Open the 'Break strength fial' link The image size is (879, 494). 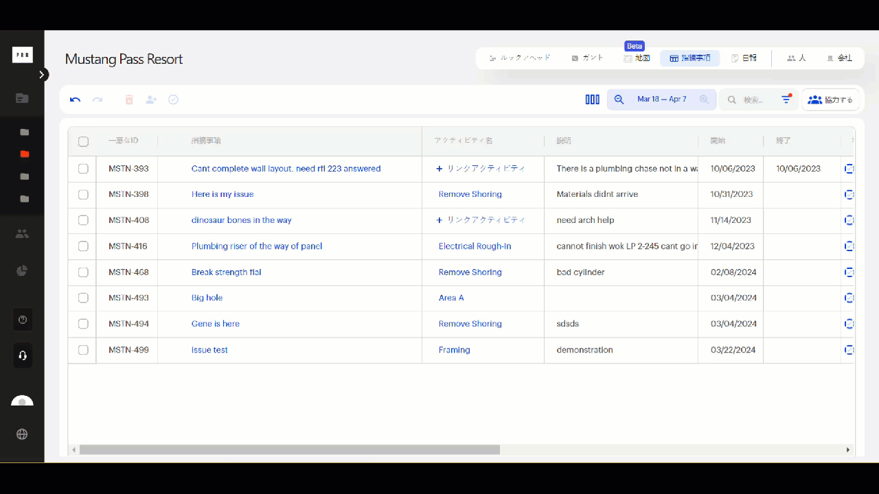227,272
